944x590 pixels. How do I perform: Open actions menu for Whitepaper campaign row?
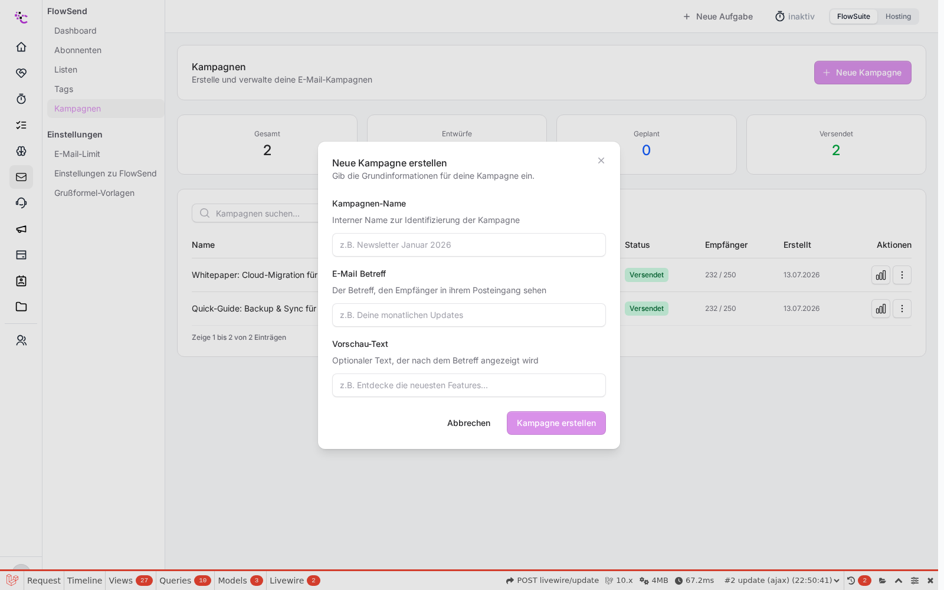(902, 275)
